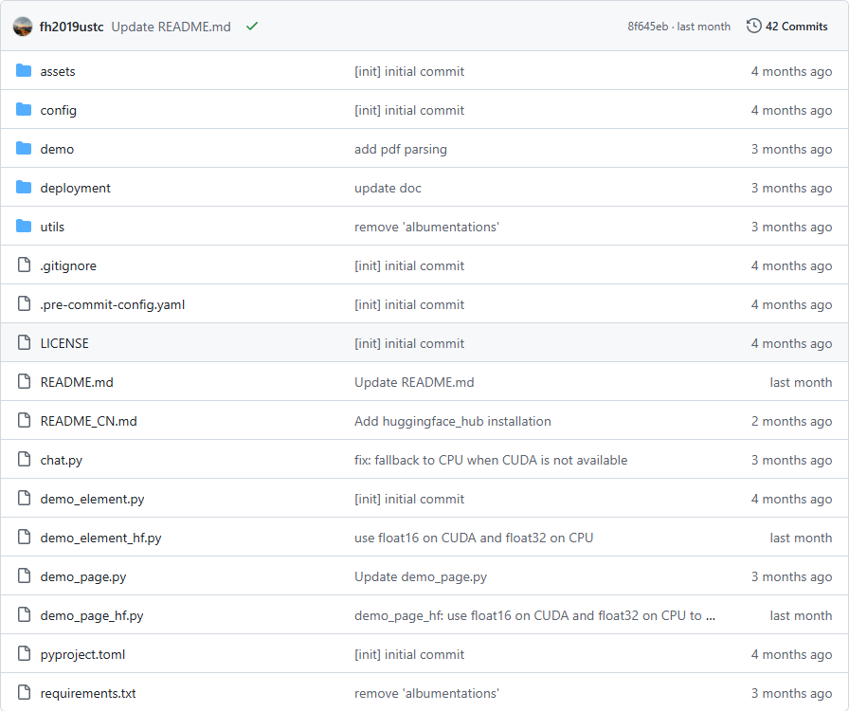Open README.md file
The width and height of the screenshot is (849, 712).
coord(77,382)
